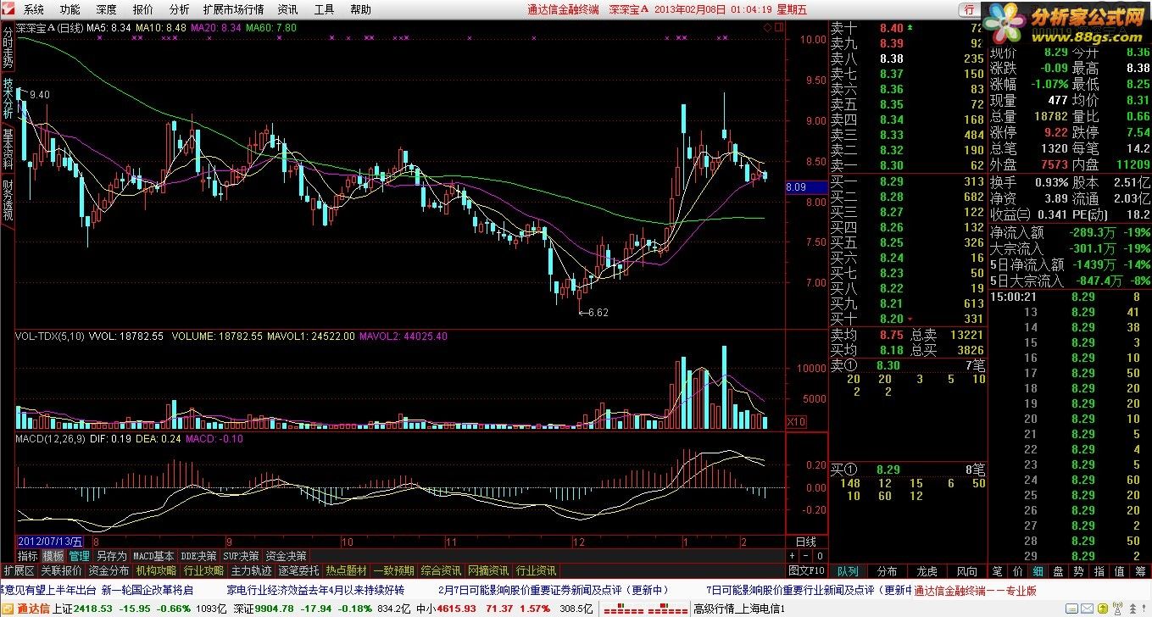Select the 分布 tab
This screenshot has width=1152, height=617.
click(x=888, y=571)
